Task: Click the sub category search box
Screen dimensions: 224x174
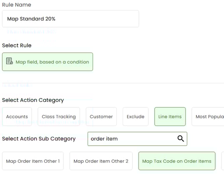Action: coord(137,139)
